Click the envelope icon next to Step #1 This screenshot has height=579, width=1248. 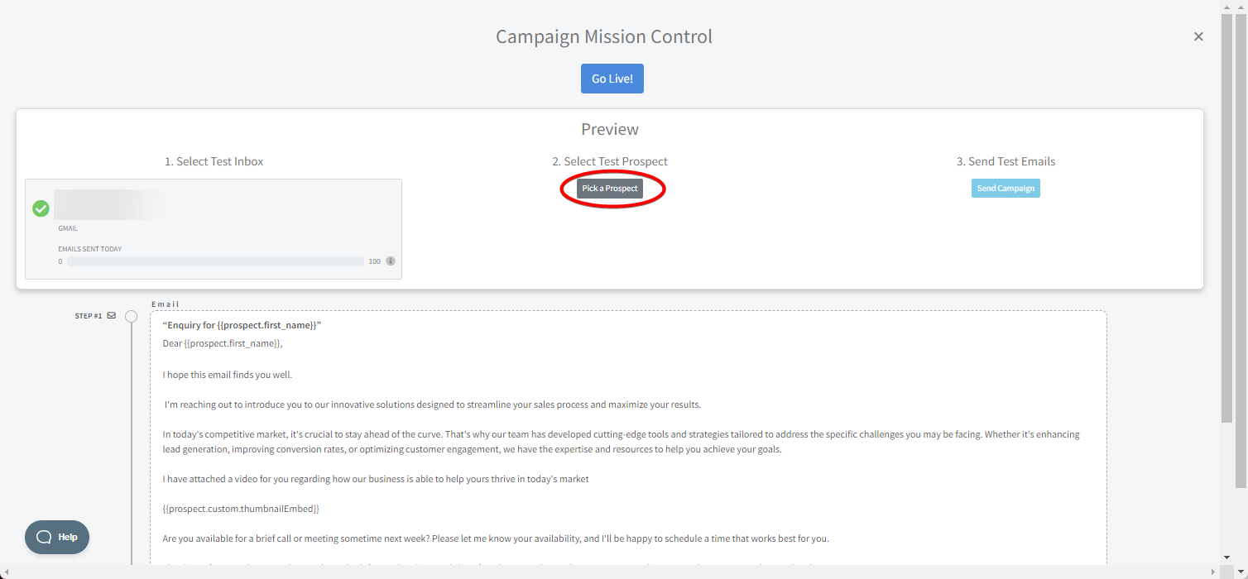click(x=111, y=315)
